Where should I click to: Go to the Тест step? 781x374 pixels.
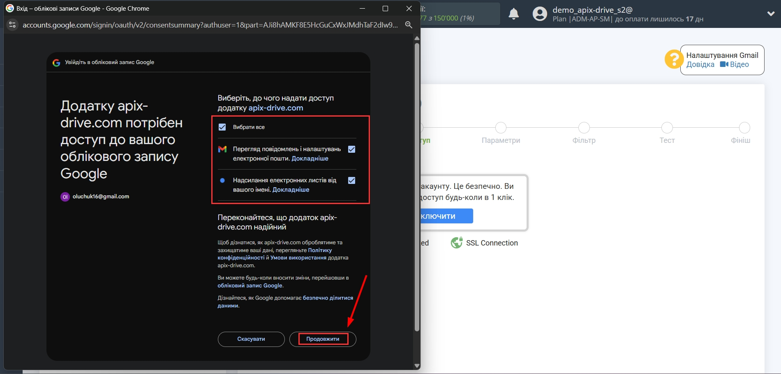667,128
